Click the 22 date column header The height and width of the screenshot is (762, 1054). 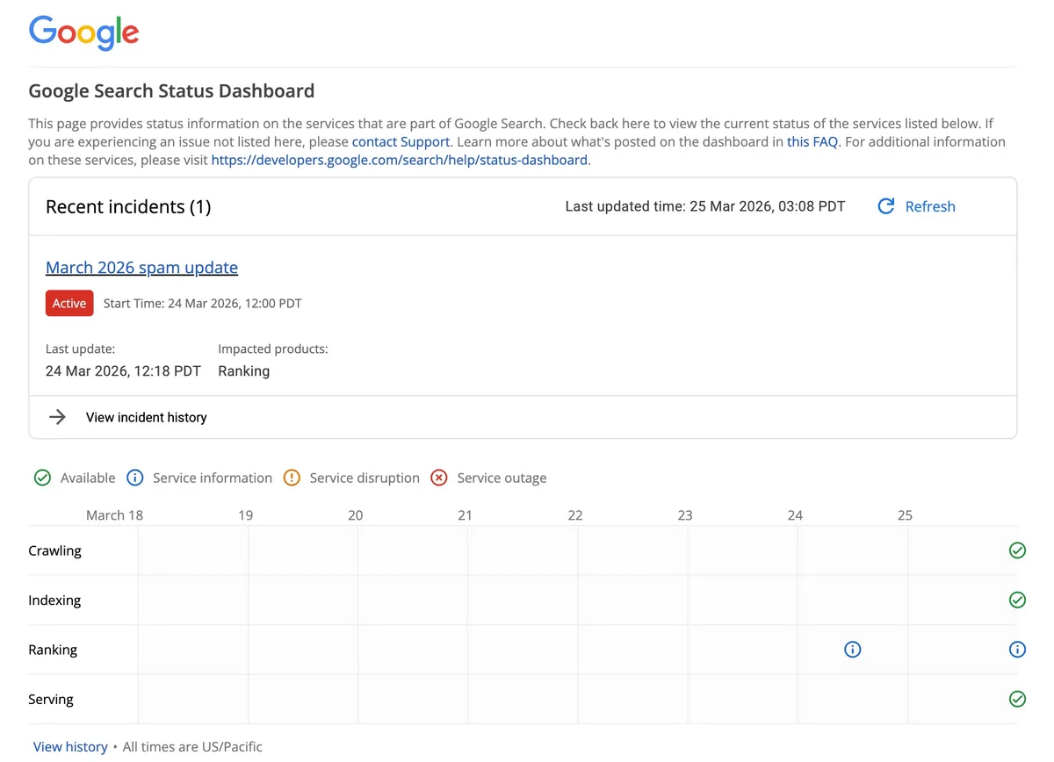[x=575, y=515]
